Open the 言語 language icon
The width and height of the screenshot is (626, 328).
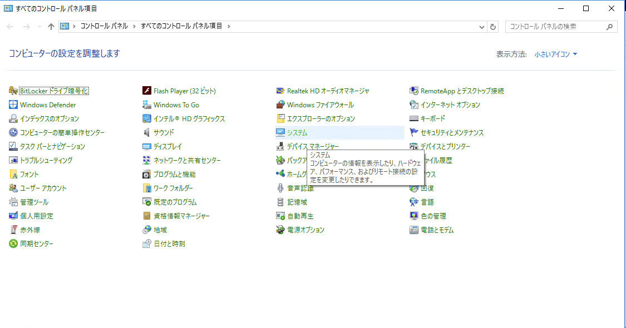coord(414,202)
